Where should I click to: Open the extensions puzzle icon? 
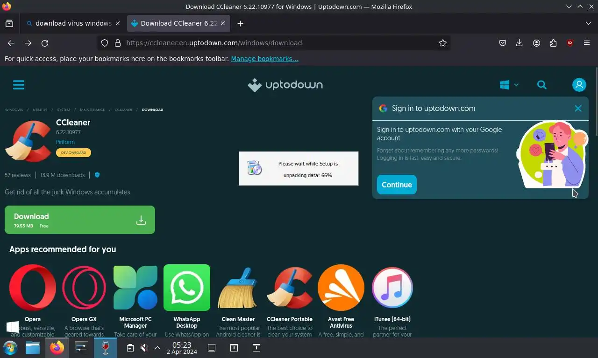pyautogui.click(x=553, y=43)
